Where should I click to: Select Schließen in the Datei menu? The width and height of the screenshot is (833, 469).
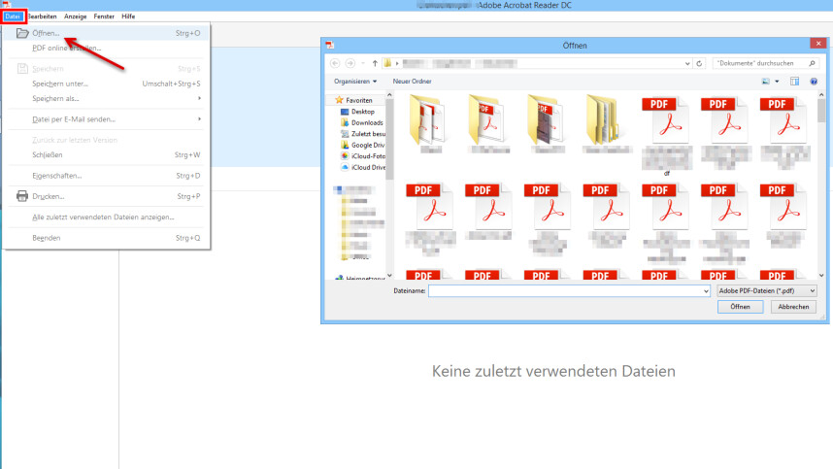pos(108,154)
